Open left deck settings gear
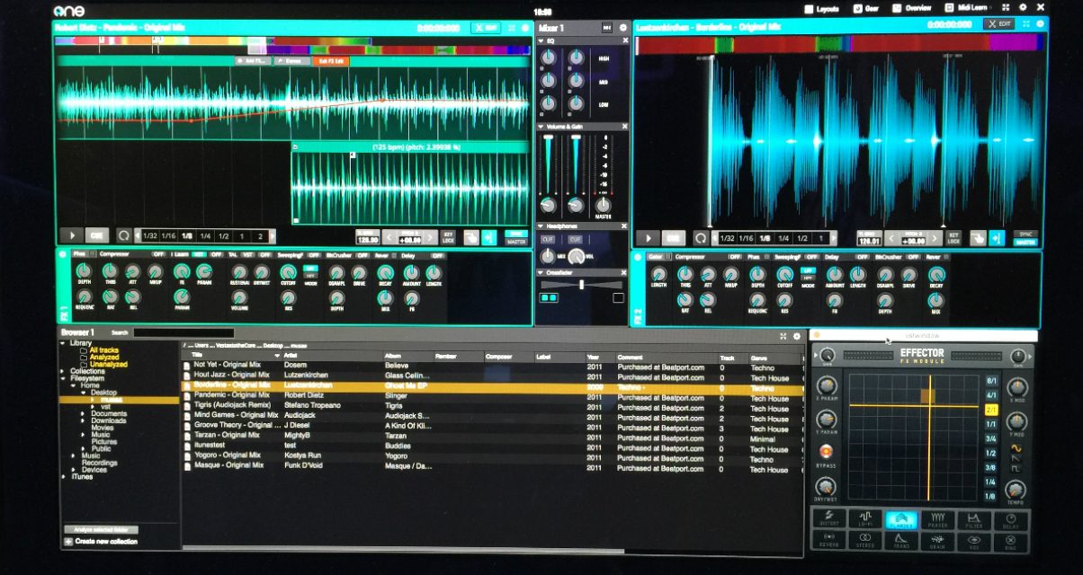 525,27
